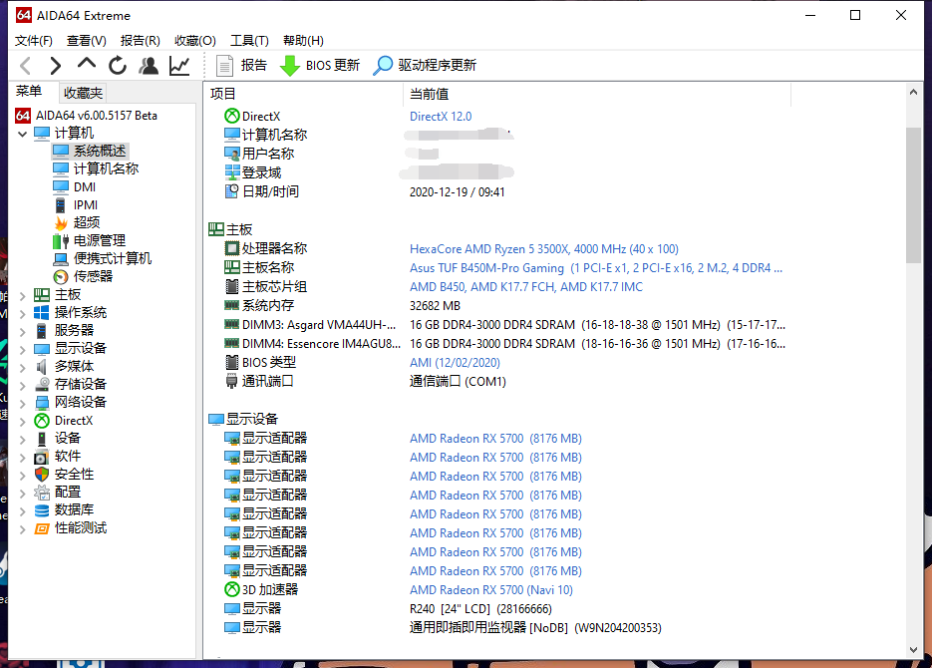Open the 文件(F) menu
This screenshot has width=932, height=668.
[x=33, y=41]
